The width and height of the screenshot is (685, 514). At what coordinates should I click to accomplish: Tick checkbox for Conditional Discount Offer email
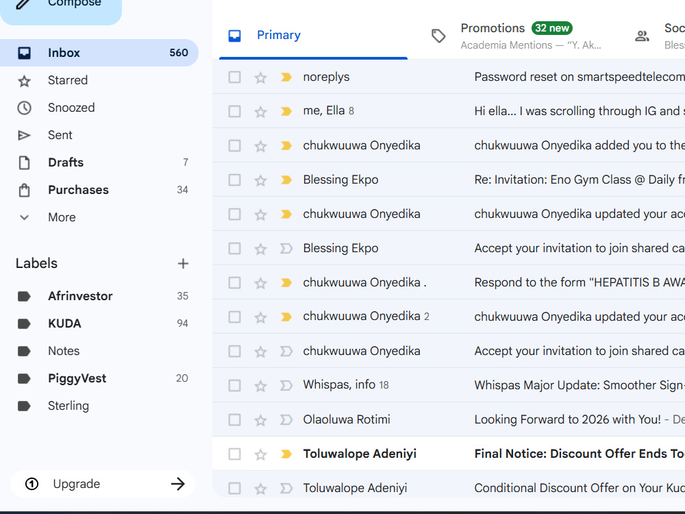[x=234, y=488]
